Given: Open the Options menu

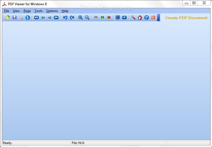Looking at the screenshot, I should [52, 11].
